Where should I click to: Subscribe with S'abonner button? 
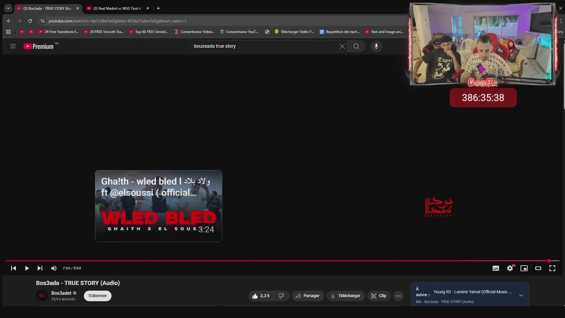pos(98,296)
